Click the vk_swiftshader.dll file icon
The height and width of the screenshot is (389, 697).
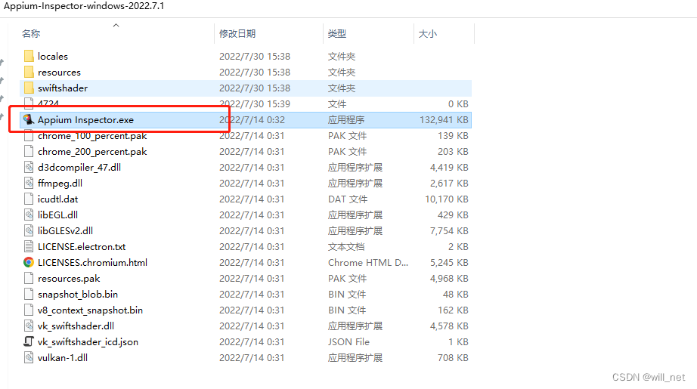click(x=29, y=326)
